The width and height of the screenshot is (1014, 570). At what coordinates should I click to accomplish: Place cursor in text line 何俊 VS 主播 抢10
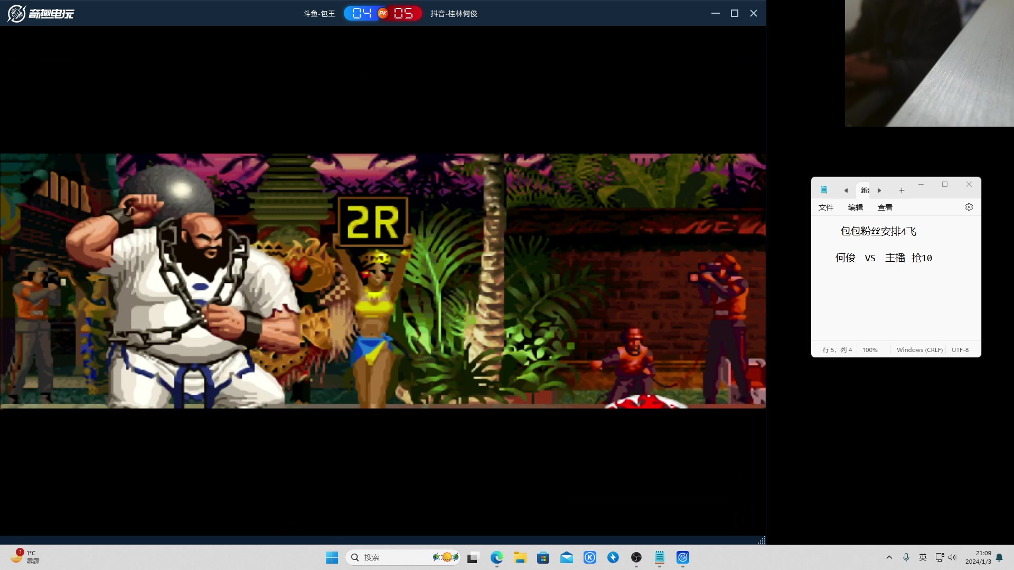point(884,258)
